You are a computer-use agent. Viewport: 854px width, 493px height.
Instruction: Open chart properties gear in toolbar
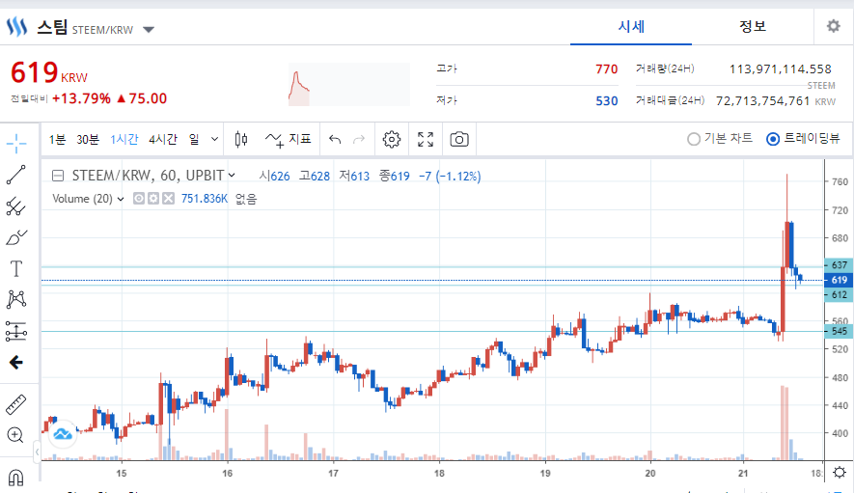click(x=391, y=140)
